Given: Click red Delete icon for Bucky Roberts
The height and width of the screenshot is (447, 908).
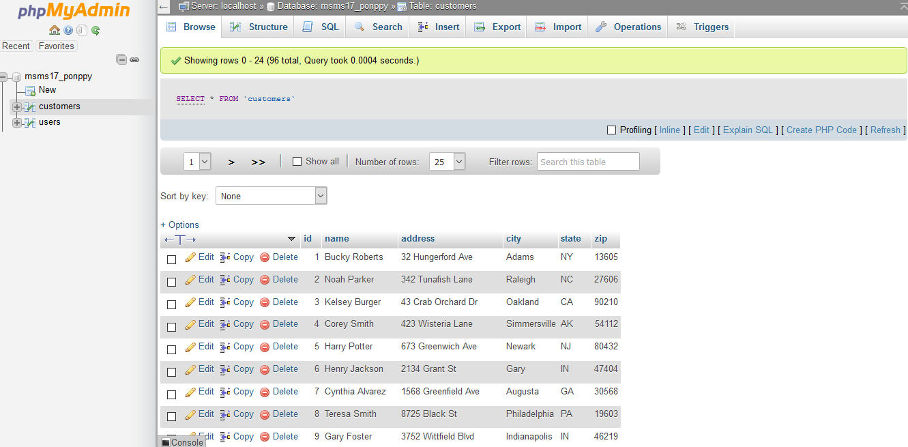Looking at the screenshot, I should point(265,258).
